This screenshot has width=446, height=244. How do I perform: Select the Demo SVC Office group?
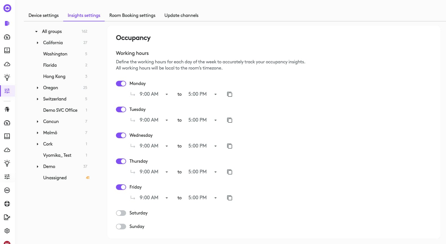(60, 110)
